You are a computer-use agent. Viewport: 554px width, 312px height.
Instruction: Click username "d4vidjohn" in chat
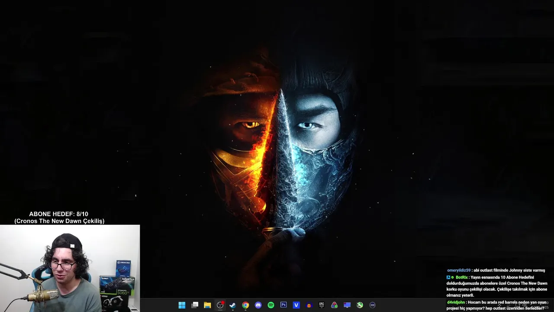(x=456, y=302)
